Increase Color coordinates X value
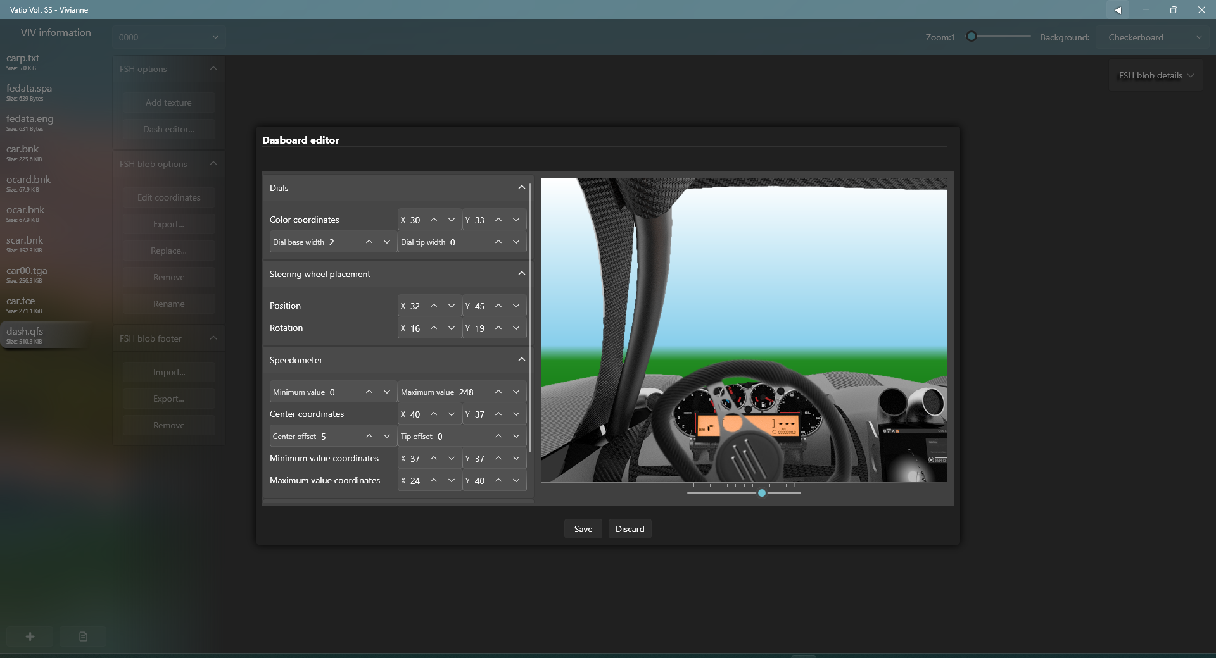The image size is (1216, 658). tap(434, 220)
